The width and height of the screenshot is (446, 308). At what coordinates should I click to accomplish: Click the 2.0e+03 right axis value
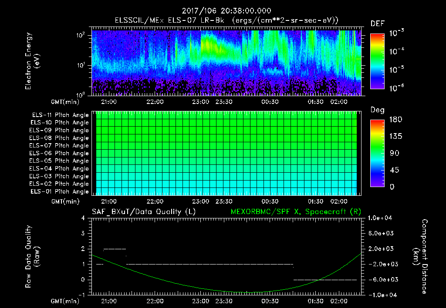coord(381,248)
